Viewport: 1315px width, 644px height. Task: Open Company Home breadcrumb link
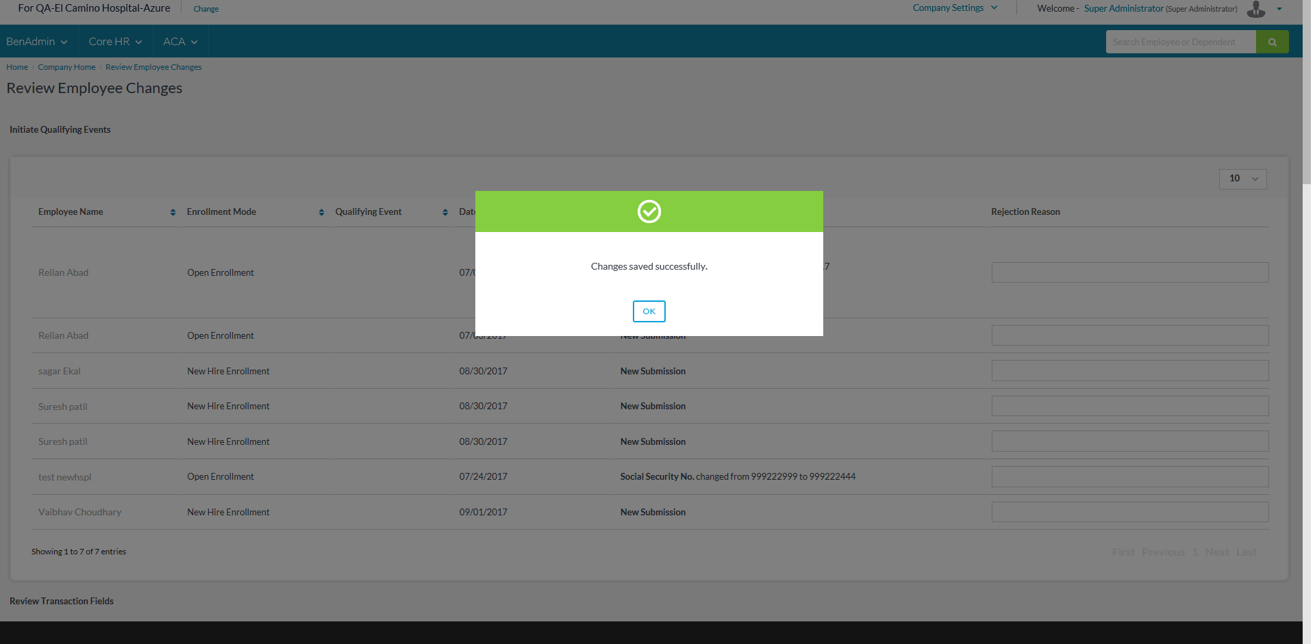point(66,67)
